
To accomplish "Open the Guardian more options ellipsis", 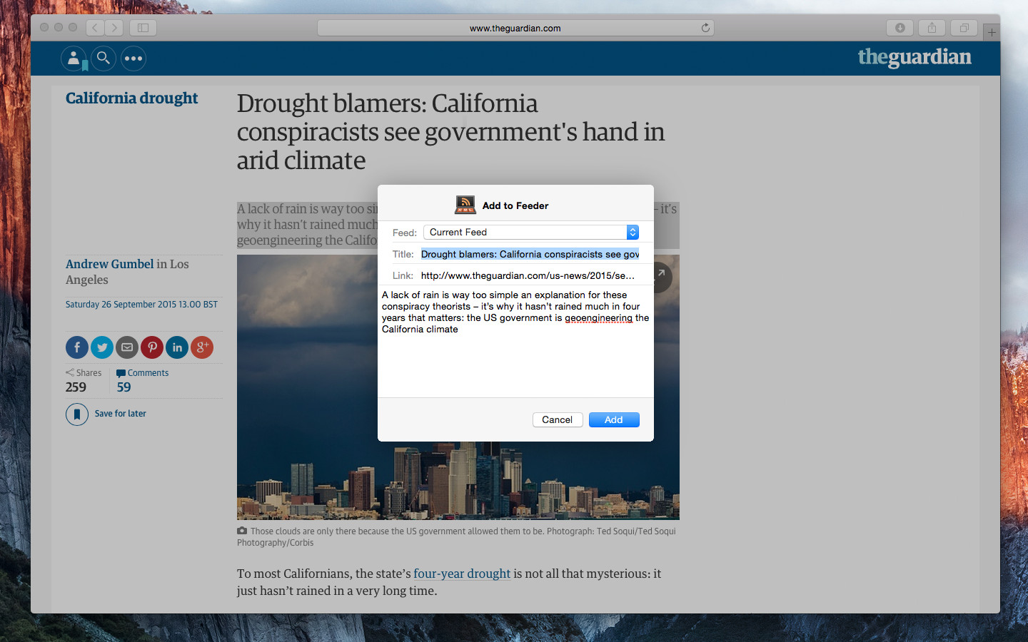I will click(133, 58).
